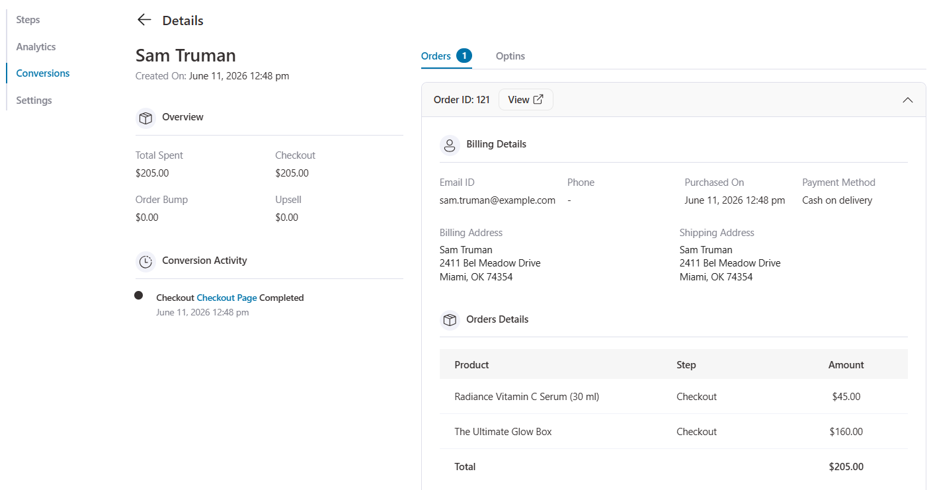Click the Total $205.00 amount

tap(846, 467)
